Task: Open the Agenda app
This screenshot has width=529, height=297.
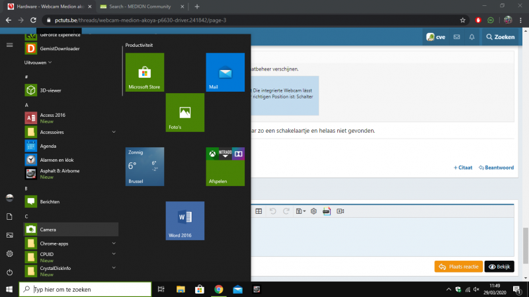Action: tap(71, 146)
